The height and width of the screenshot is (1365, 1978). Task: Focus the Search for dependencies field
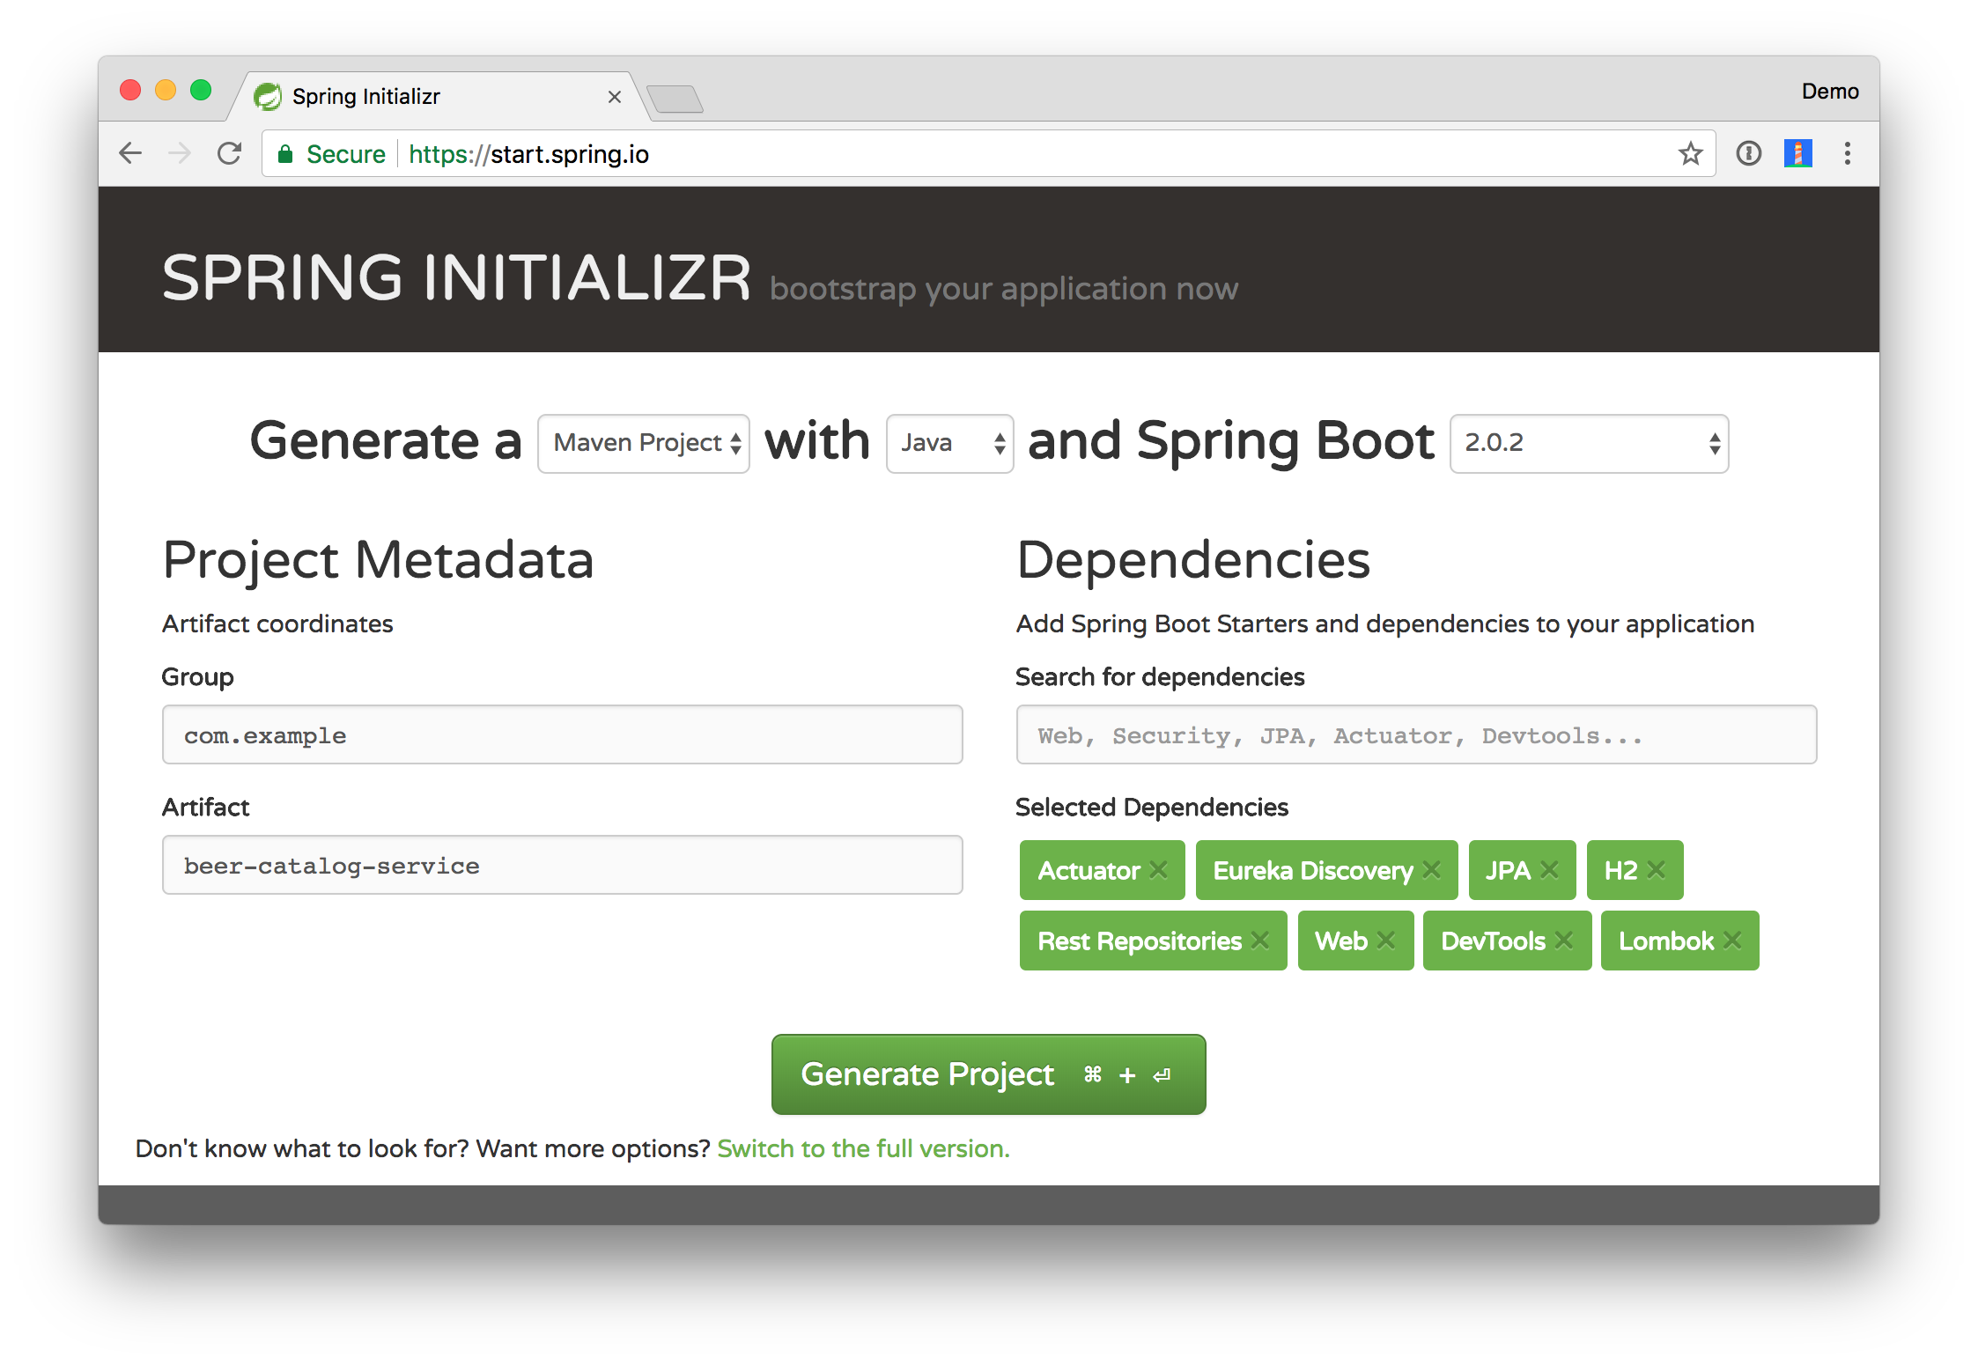1415,735
